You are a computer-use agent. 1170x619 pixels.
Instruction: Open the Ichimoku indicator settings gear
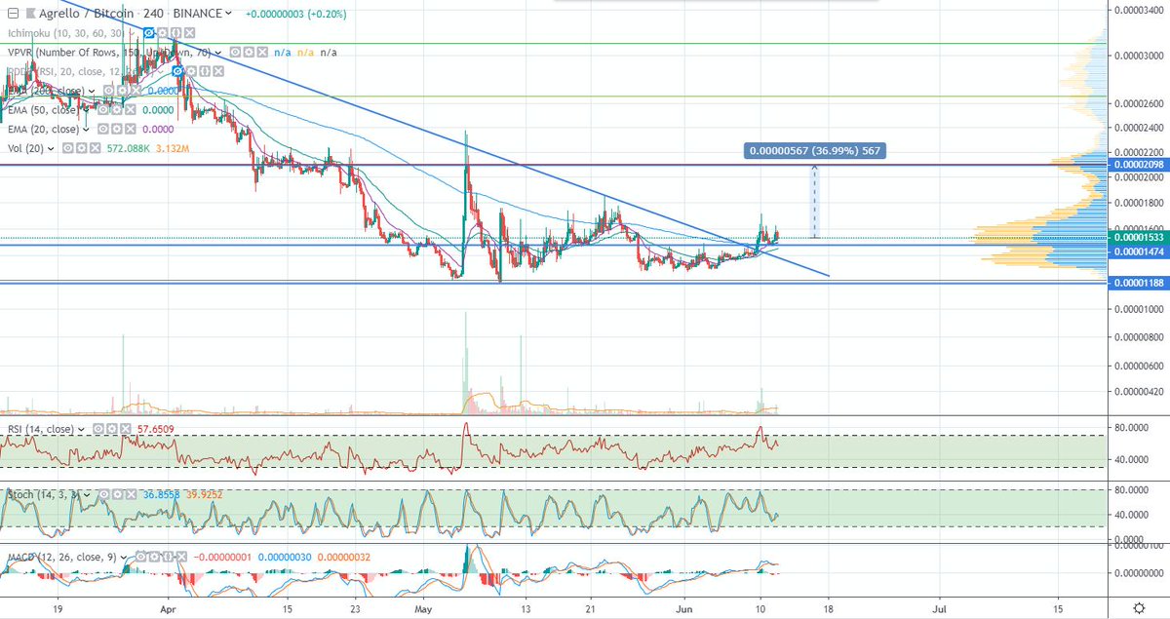click(x=163, y=33)
